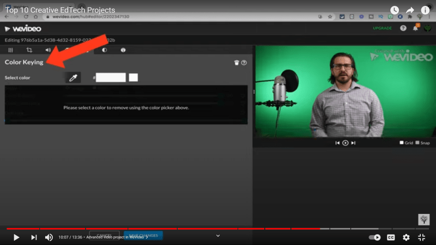Click the green UPGRADE link
The height and width of the screenshot is (245, 436).
pos(382,28)
